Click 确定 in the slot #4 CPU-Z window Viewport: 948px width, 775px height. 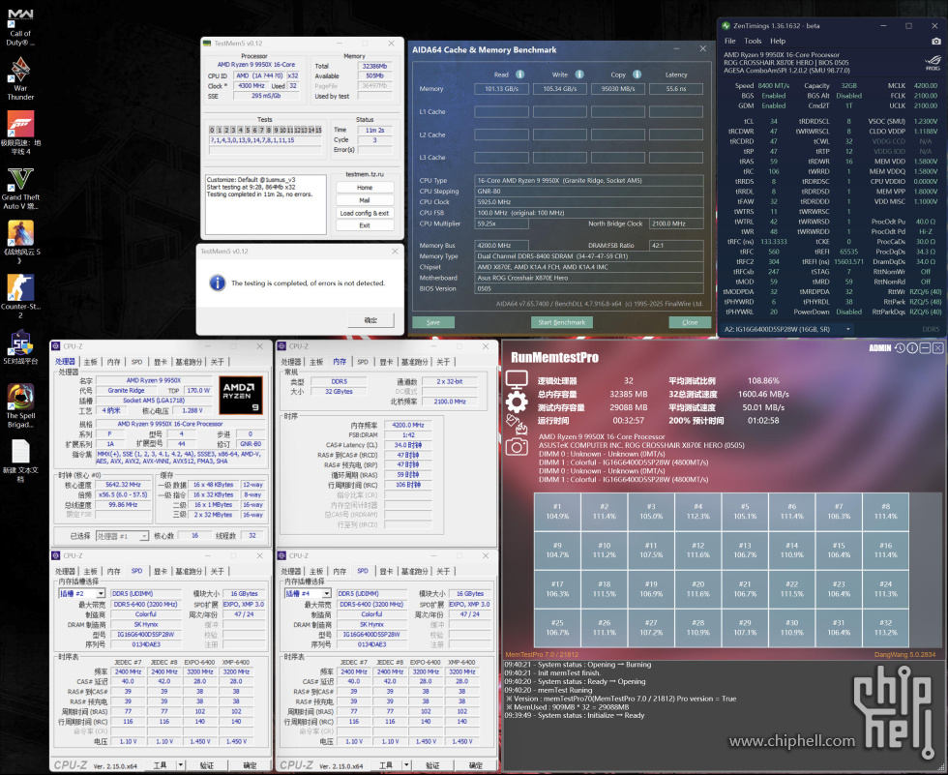pos(476,765)
